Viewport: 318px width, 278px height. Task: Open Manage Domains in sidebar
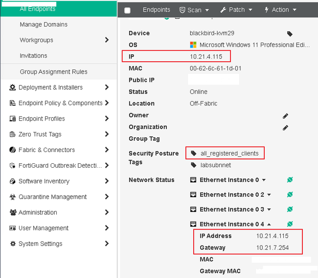[44, 25]
